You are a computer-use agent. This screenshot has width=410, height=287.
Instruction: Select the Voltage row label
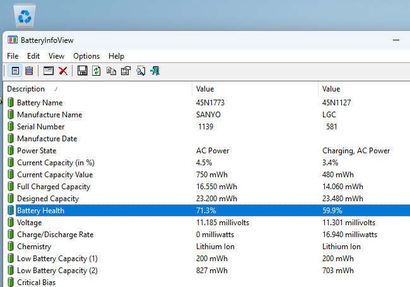pos(29,223)
